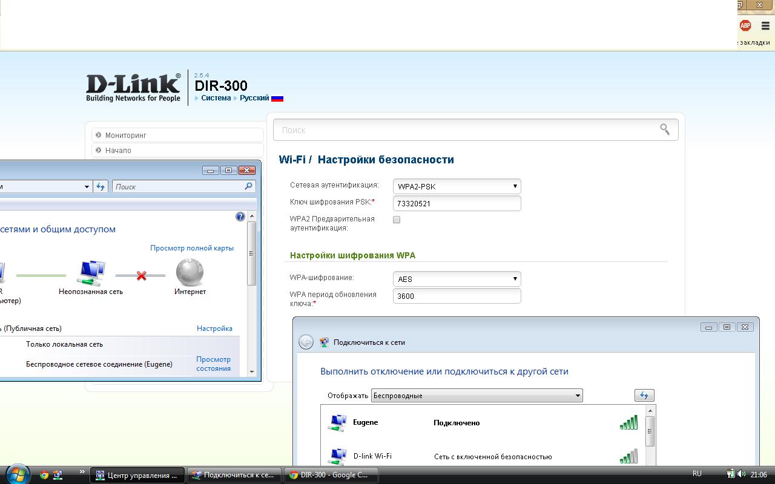The width and height of the screenshot is (775, 484).
Task: Open the Русский language menu
Action: coord(254,98)
